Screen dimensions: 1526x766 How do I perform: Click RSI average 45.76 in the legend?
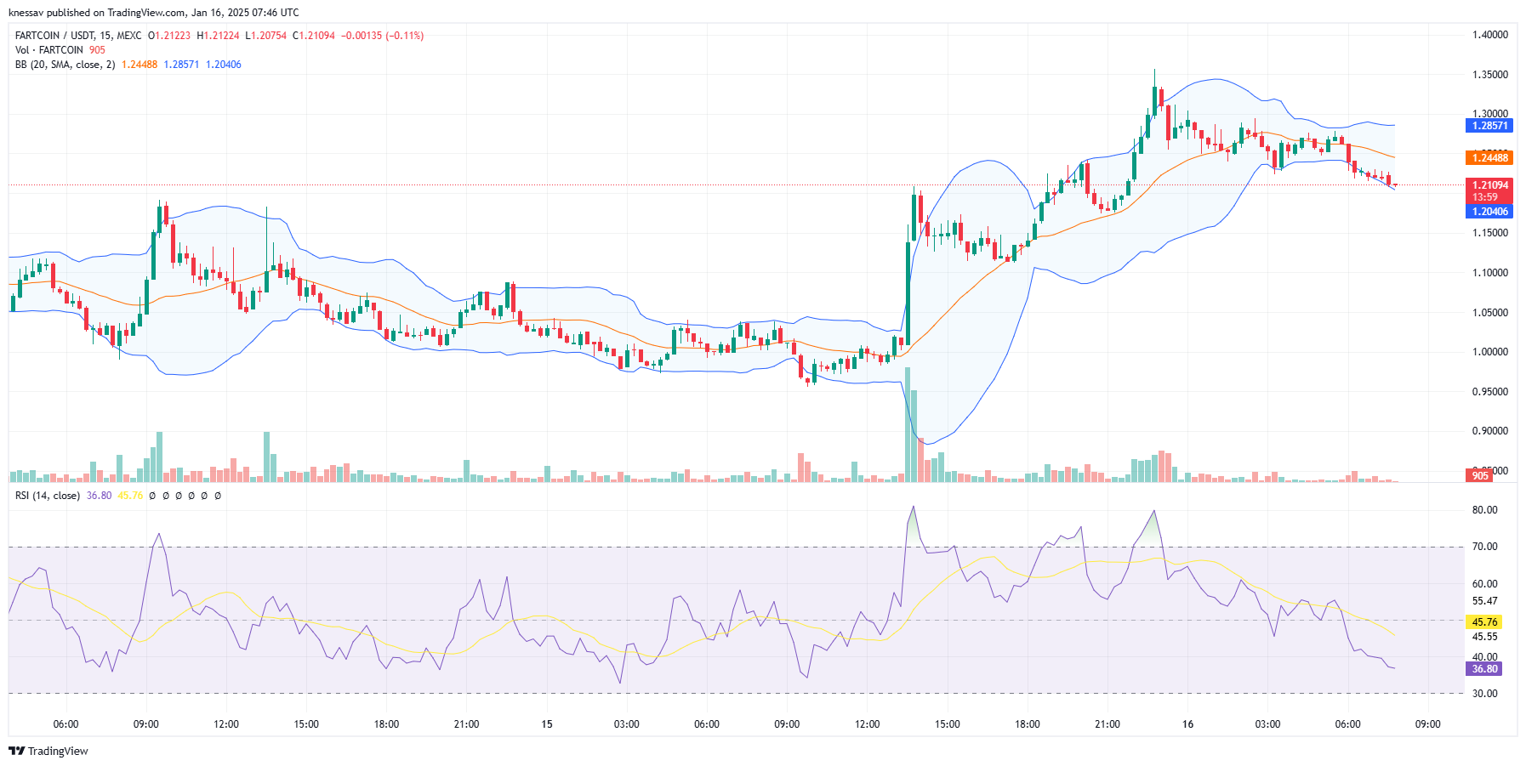pyautogui.click(x=130, y=496)
